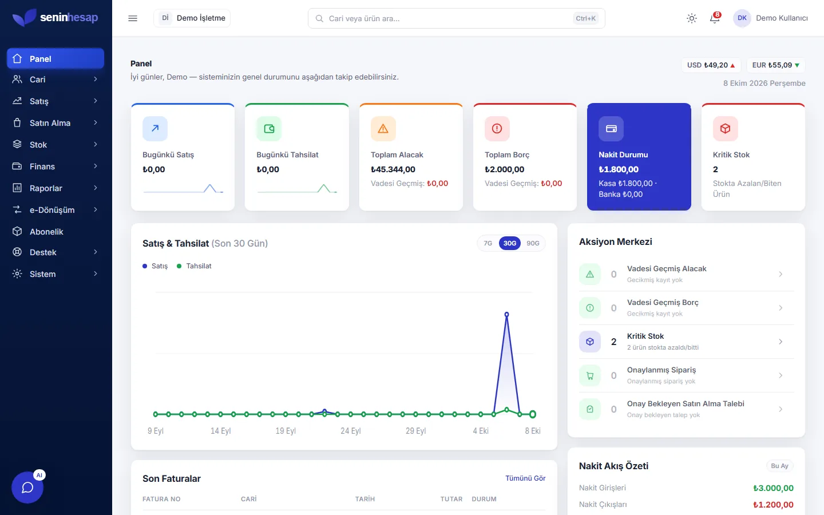Image resolution: width=824 pixels, height=515 pixels.
Task: Click the Cari veya ürün ara search field
Action: [457, 18]
